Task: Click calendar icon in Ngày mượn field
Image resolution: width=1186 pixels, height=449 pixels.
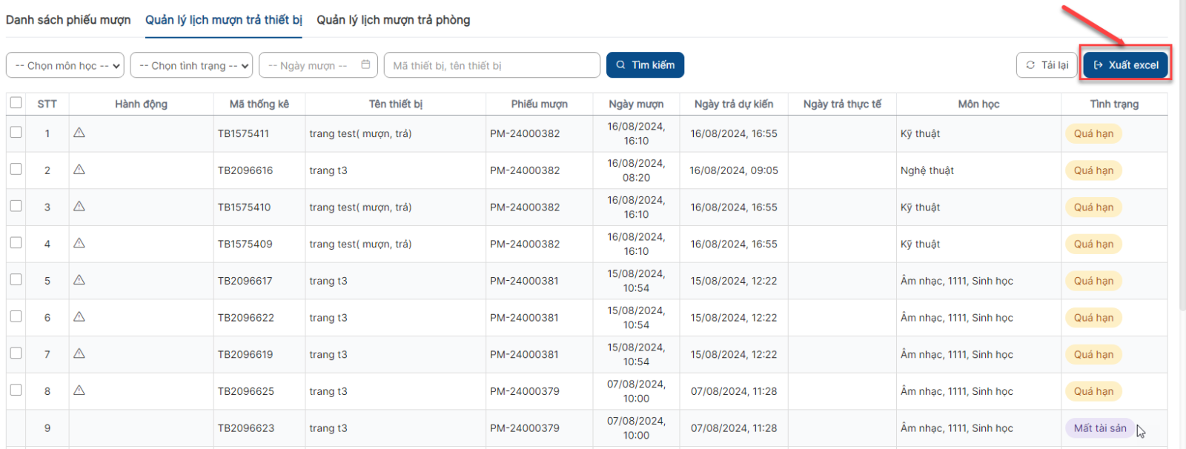Action: [365, 65]
